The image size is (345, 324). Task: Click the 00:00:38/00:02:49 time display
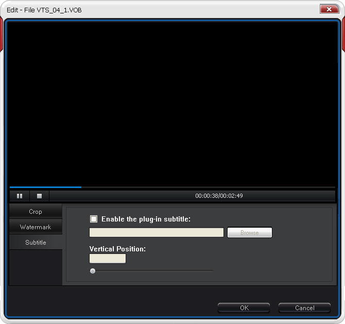click(219, 196)
